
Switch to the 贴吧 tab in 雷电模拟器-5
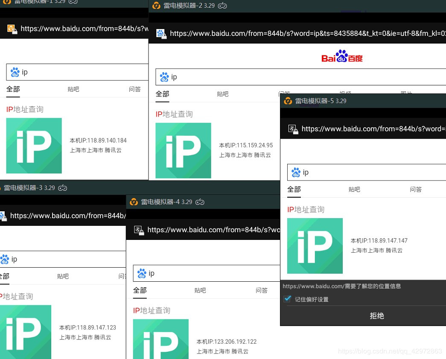click(x=354, y=190)
